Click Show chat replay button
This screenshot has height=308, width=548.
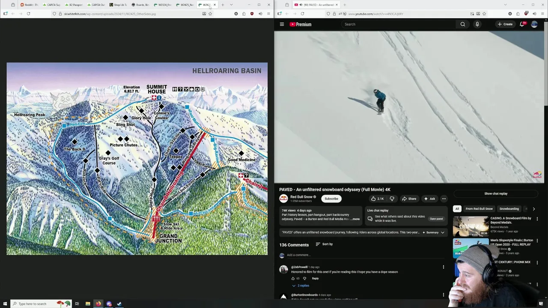coord(496,193)
